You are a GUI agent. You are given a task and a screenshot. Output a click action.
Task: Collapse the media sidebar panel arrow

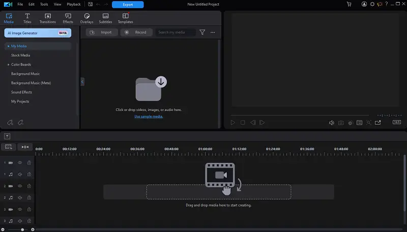click(82, 82)
